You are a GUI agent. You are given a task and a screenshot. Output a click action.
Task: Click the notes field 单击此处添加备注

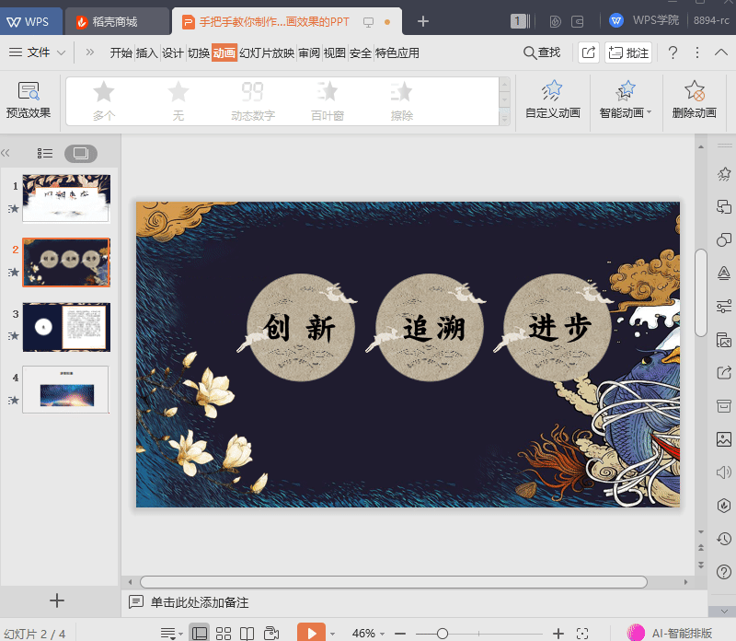click(200, 602)
